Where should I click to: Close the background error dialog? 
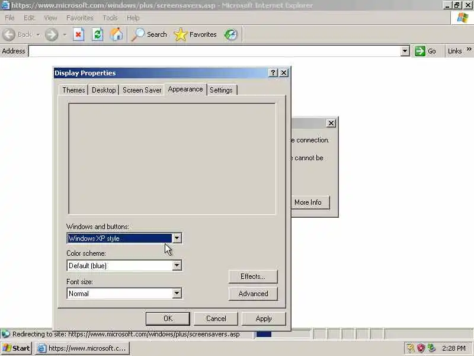(x=331, y=123)
